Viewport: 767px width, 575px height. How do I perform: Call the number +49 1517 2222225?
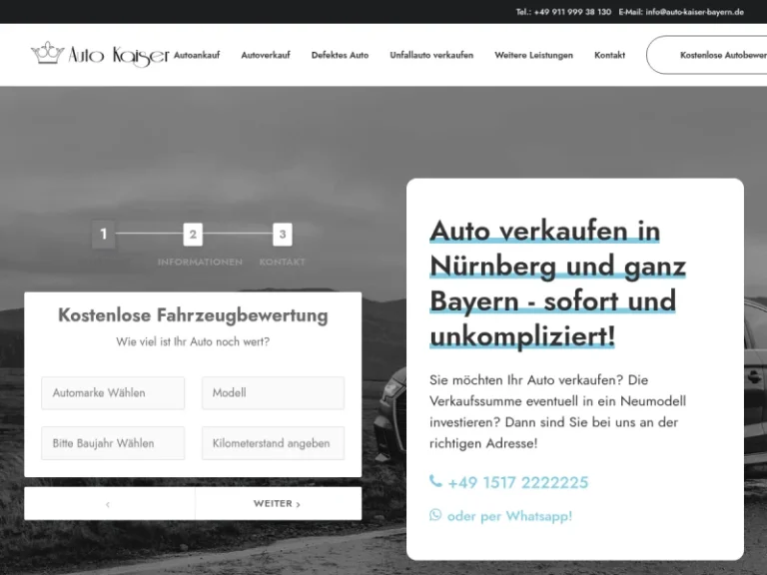pyautogui.click(x=517, y=482)
